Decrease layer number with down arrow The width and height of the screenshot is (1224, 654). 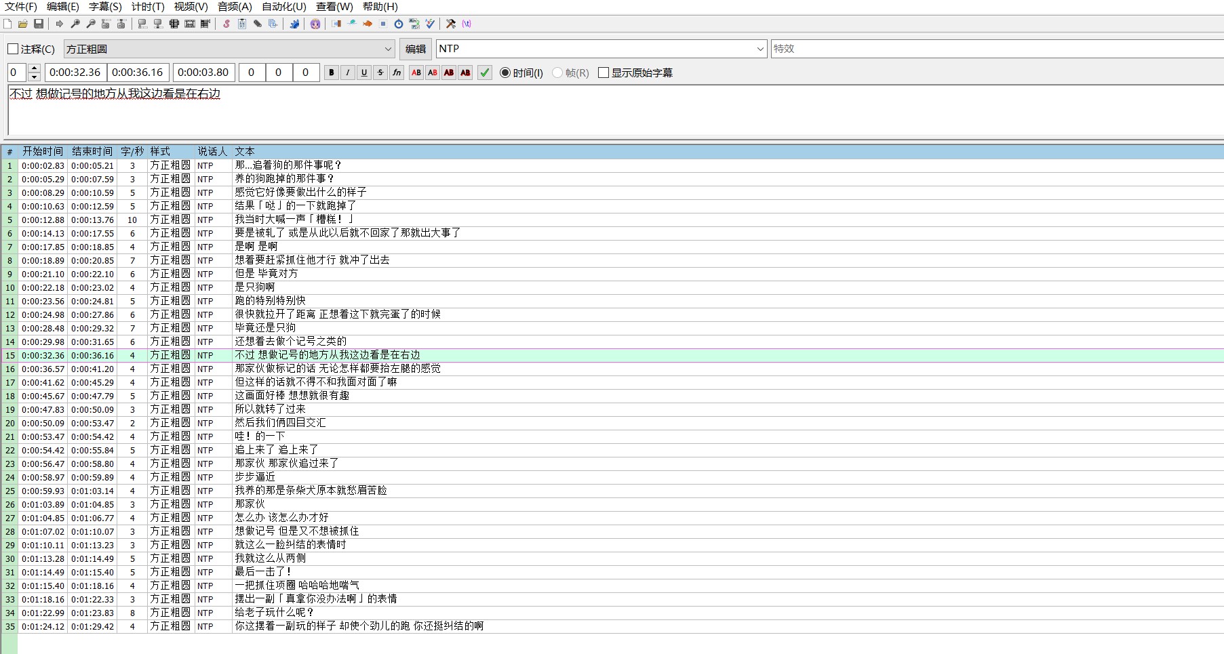(35, 77)
